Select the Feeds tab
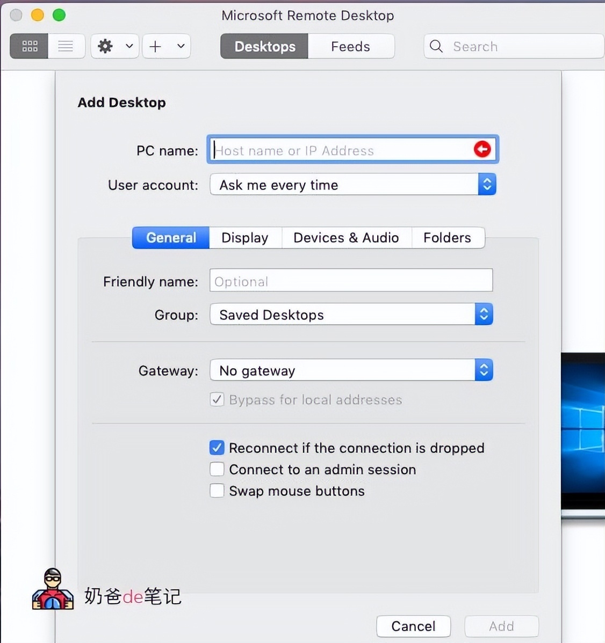 (x=351, y=46)
